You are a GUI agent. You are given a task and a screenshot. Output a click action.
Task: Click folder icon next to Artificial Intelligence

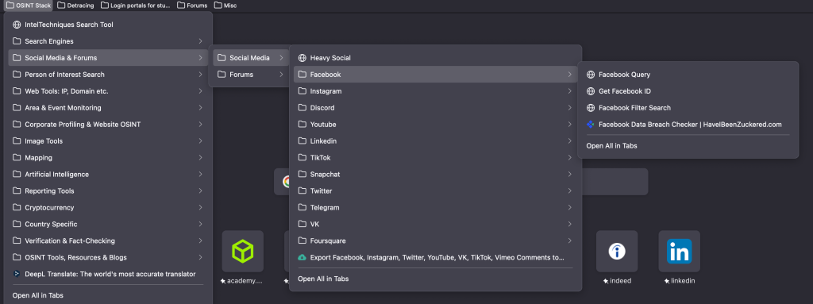click(x=17, y=174)
